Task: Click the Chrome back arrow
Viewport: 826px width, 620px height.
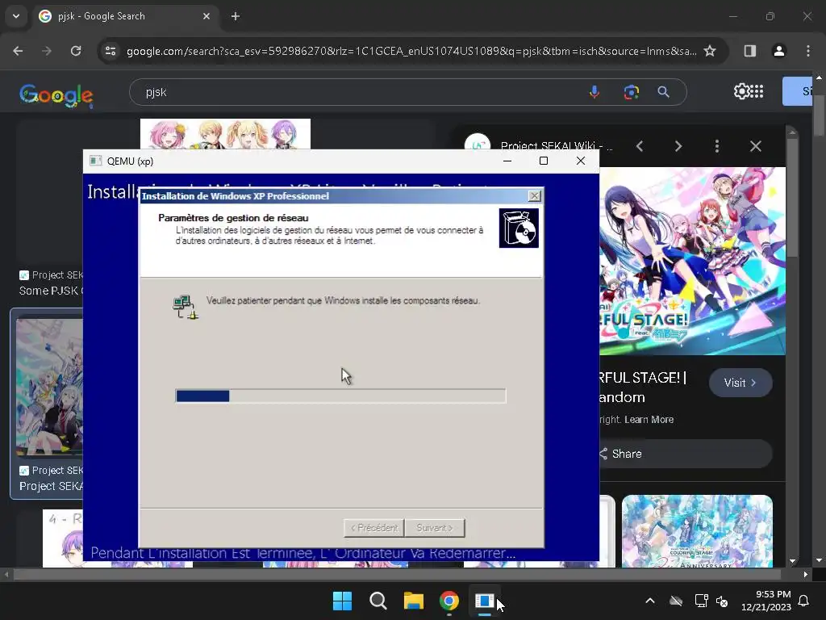Action: [x=18, y=51]
